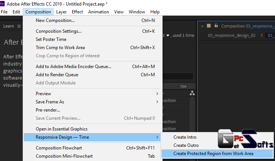Open the Window menu

(137, 12)
